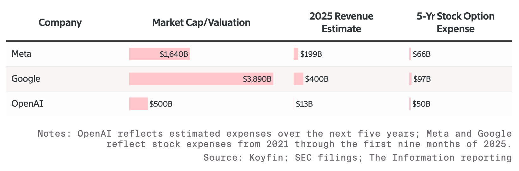Click OpenAI's $13B revenue value
This screenshot has height=171, width=519.
pyautogui.click(x=304, y=104)
